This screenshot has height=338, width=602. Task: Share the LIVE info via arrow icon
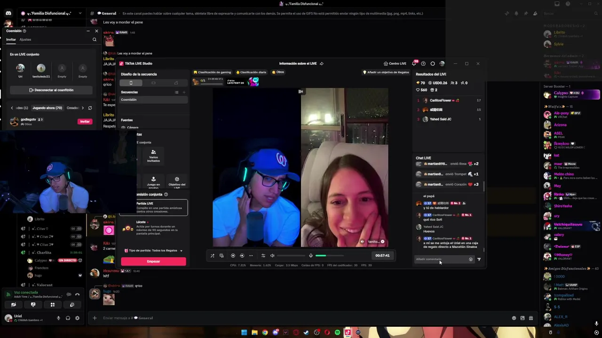tap(322, 63)
